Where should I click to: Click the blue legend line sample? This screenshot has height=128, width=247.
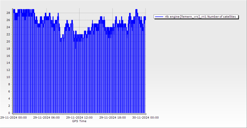tap(159, 17)
